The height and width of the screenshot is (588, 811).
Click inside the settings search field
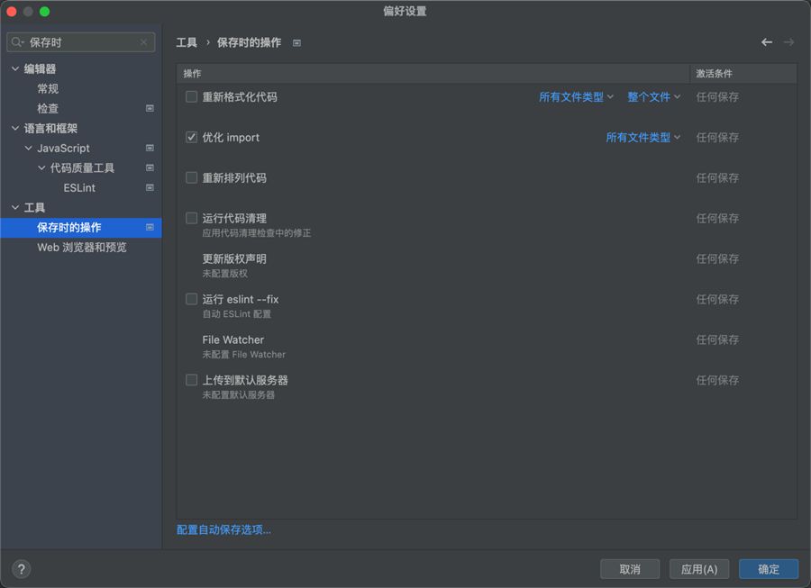tap(81, 42)
